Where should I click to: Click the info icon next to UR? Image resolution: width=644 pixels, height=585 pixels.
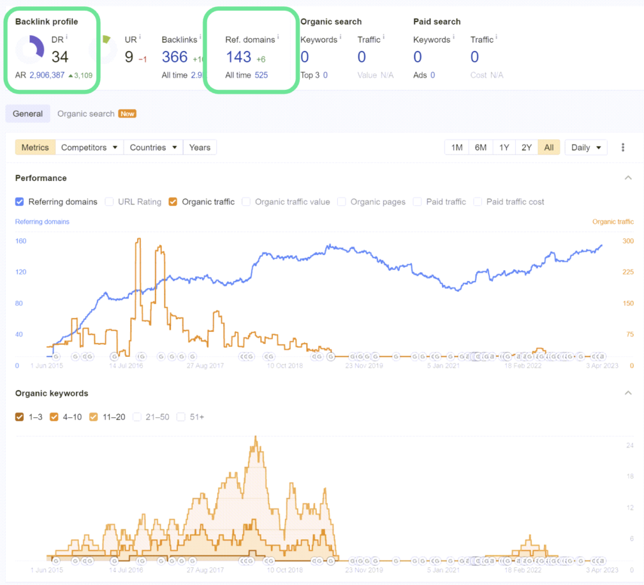(140, 37)
